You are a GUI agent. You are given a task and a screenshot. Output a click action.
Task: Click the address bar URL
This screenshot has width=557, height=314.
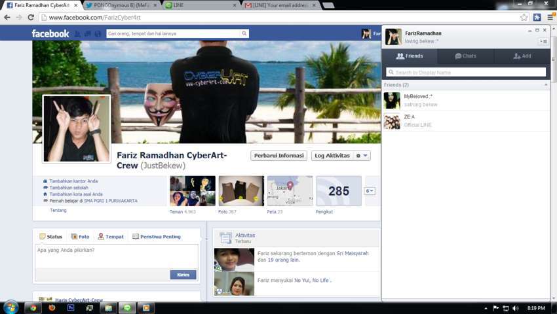(95, 18)
